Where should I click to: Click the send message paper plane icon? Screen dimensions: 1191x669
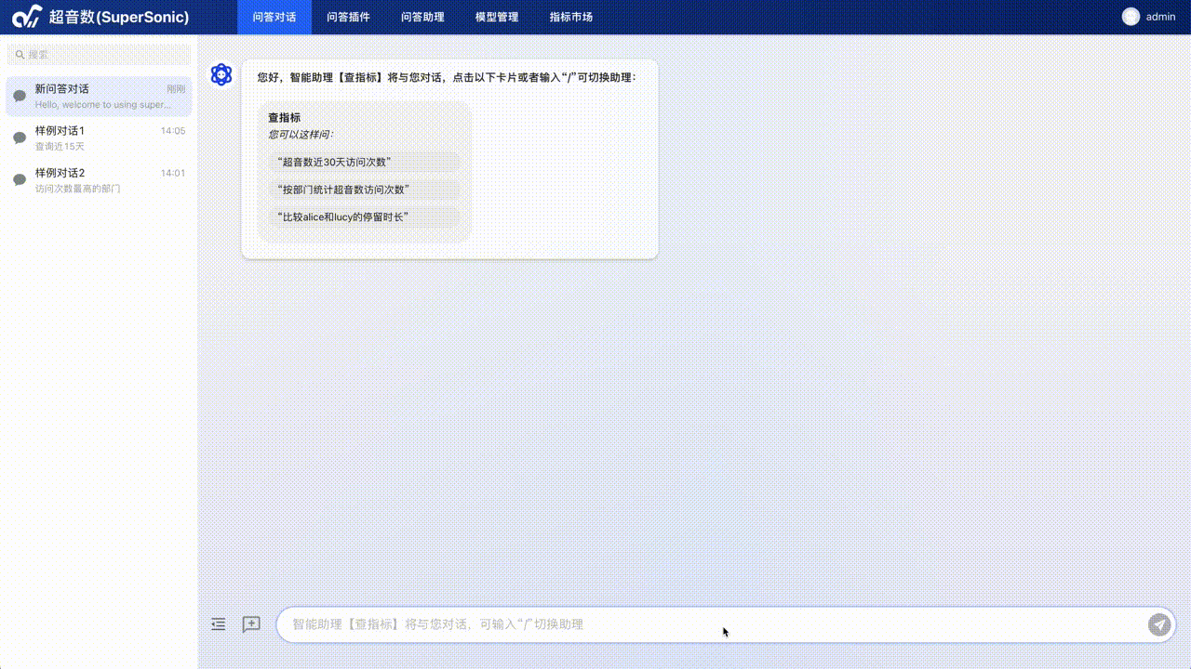[1158, 624]
